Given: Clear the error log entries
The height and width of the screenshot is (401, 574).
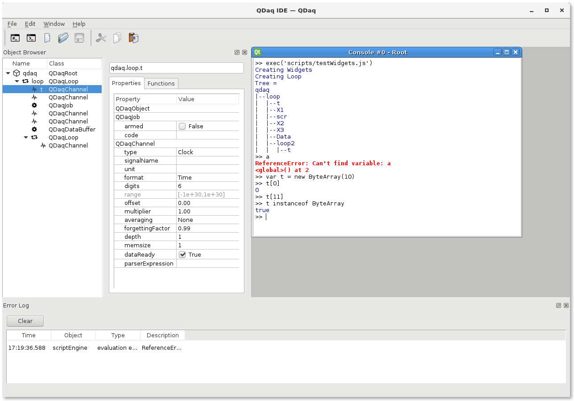Looking at the screenshot, I should click(x=25, y=321).
